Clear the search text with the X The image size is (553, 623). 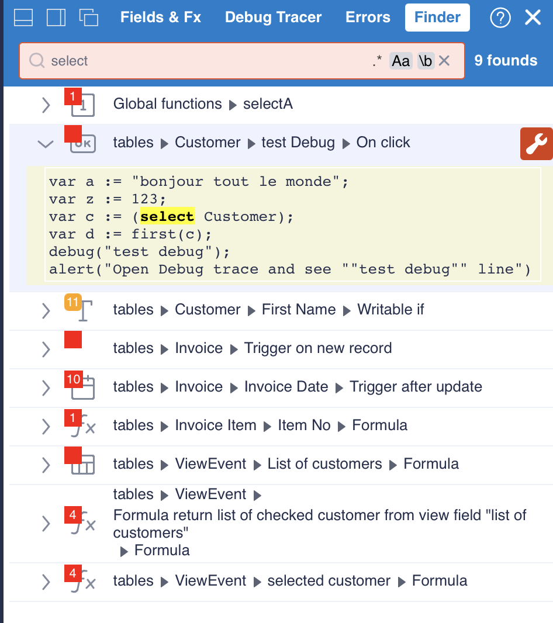444,61
